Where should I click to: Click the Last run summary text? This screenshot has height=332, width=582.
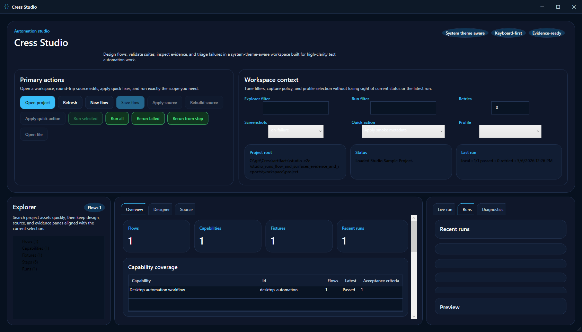click(507, 161)
